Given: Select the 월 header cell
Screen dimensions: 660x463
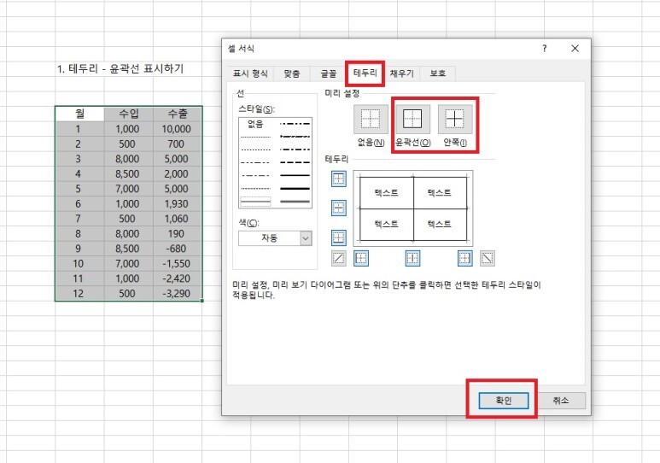Looking at the screenshot, I should coord(79,114).
